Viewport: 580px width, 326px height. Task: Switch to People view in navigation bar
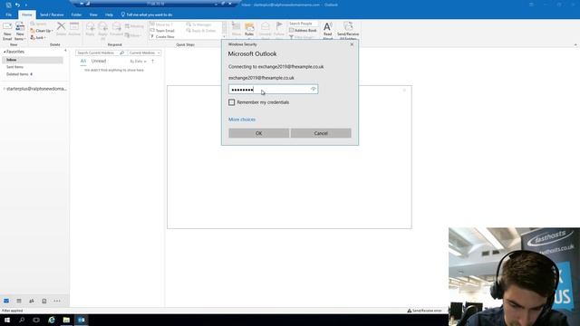point(32,301)
